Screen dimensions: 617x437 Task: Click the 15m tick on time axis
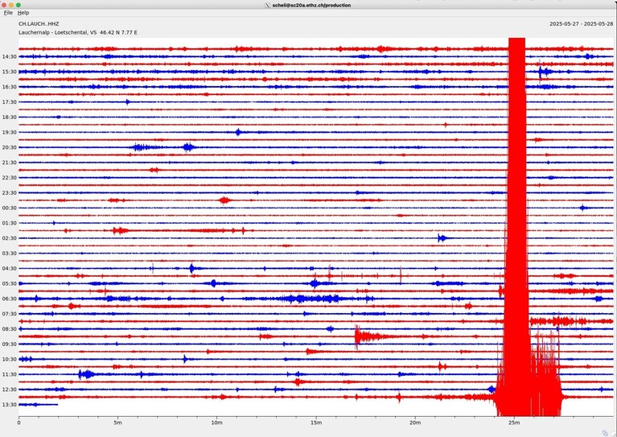coord(316,423)
